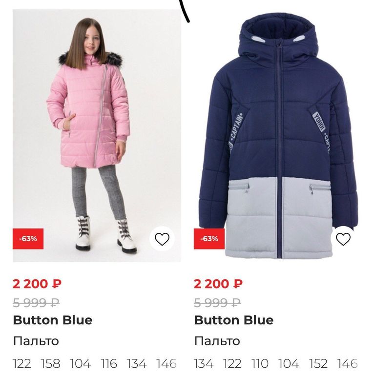Open Button Blue brand under pink coat

53,320
